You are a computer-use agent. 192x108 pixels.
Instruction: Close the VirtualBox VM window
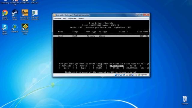tap(146, 15)
